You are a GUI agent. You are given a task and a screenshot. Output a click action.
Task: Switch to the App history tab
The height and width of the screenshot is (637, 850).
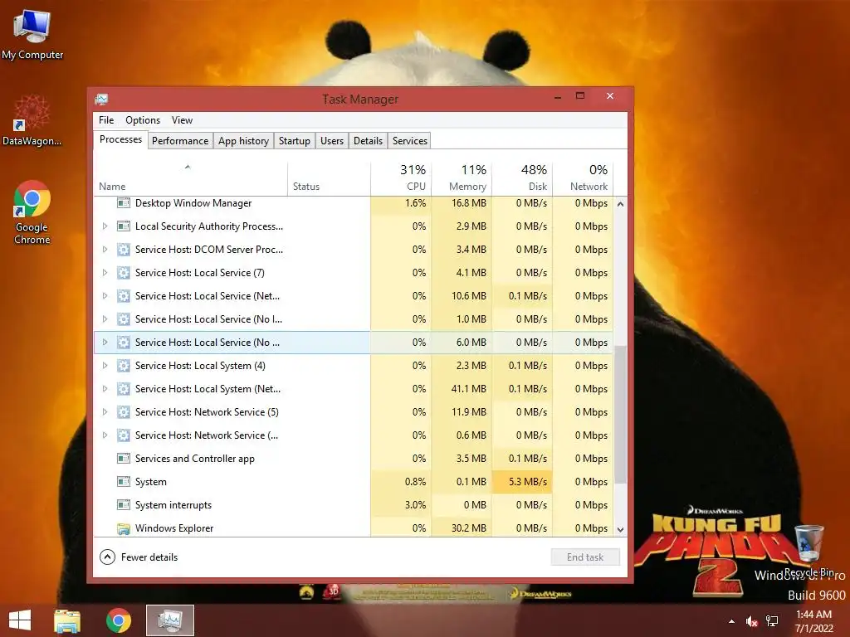tap(243, 141)
